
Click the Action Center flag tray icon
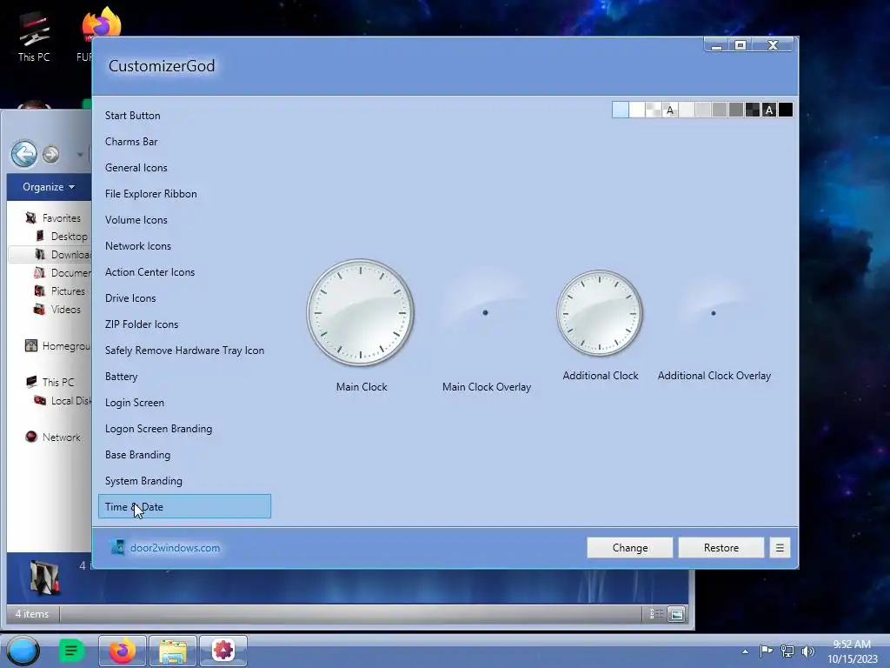[767, 651]
